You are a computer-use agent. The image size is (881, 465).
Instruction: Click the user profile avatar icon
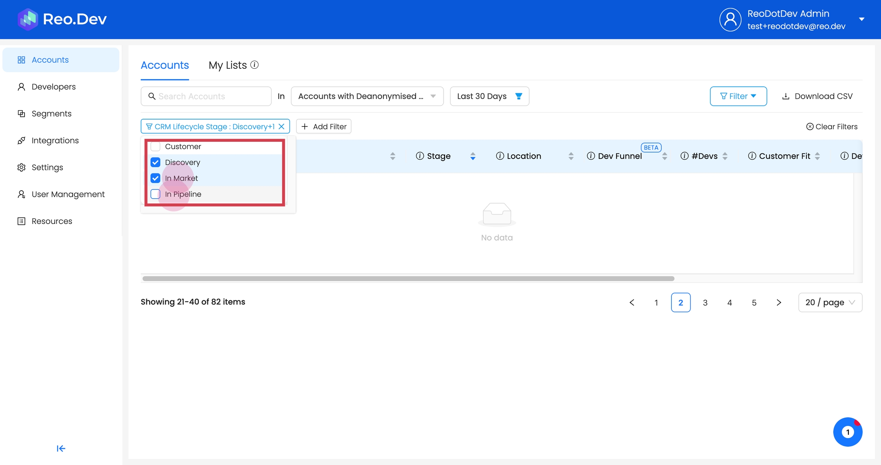[x=730, y=19]
